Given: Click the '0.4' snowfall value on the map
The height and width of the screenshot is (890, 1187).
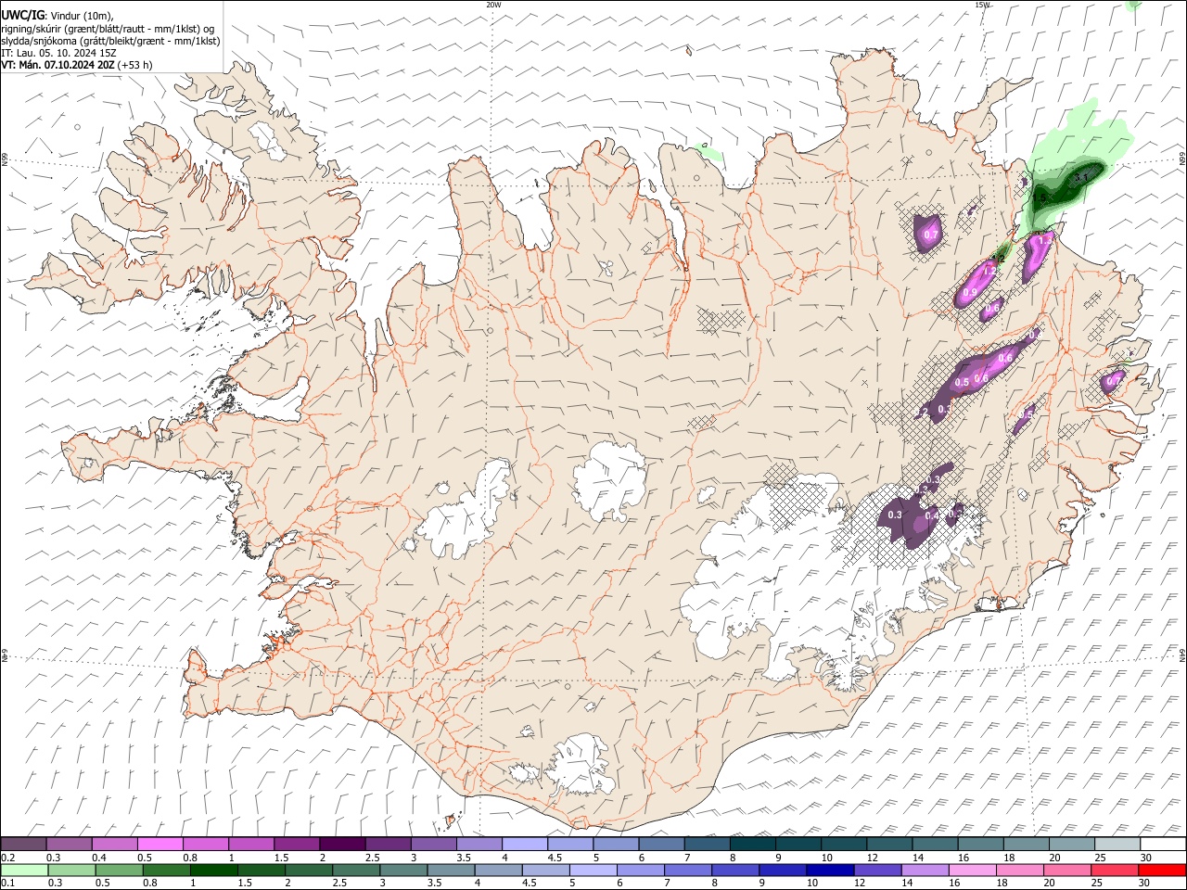Looking at the screenshot, I should [x=932, y=515].
